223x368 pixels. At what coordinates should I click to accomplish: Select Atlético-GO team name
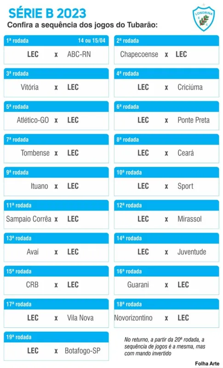[x=33, y=120]
